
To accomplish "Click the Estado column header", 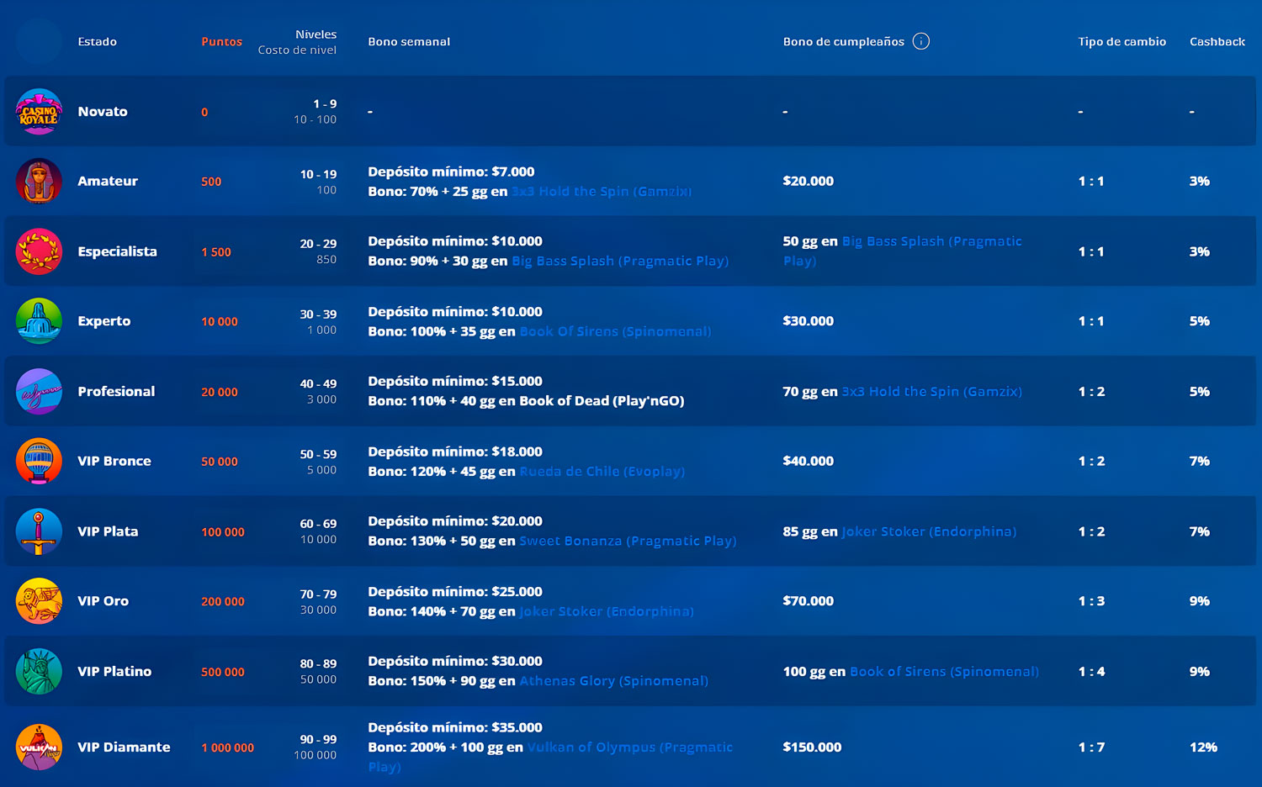I will point(98,41).
